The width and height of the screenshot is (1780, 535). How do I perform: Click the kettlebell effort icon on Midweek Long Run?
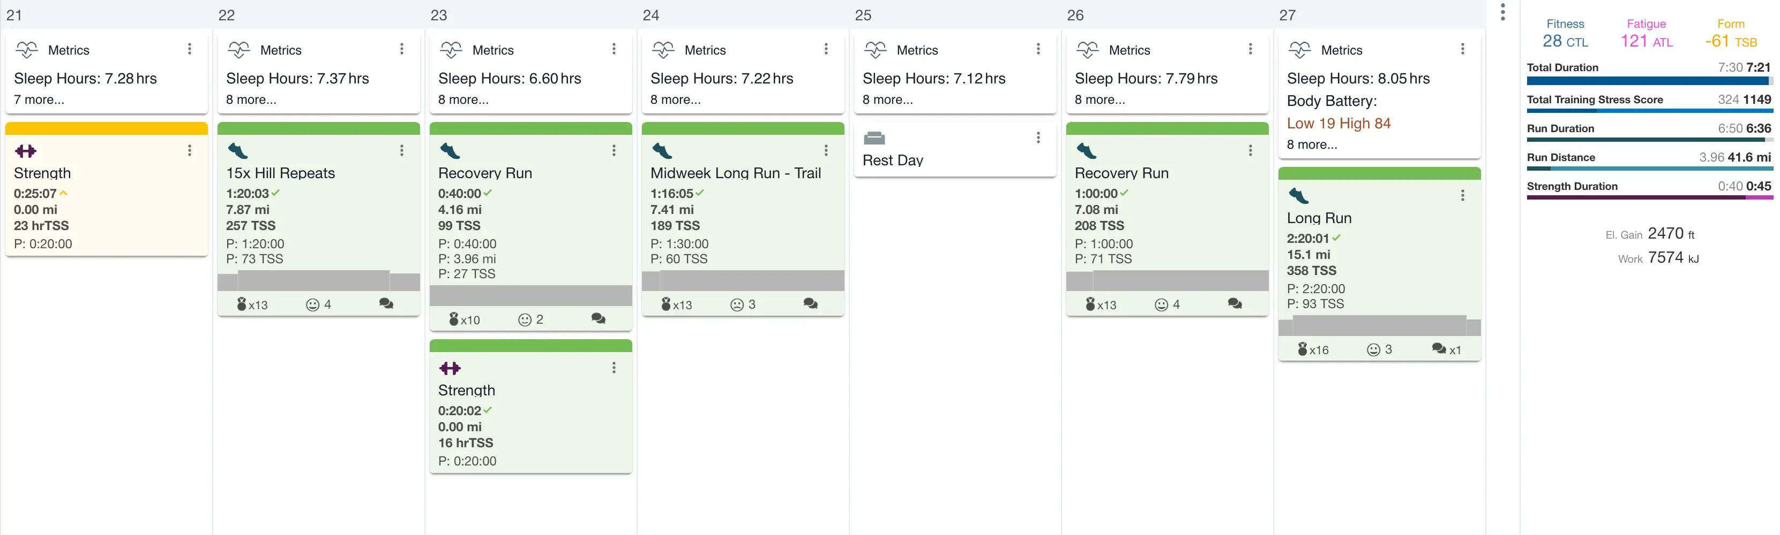[x=665, y=304]
